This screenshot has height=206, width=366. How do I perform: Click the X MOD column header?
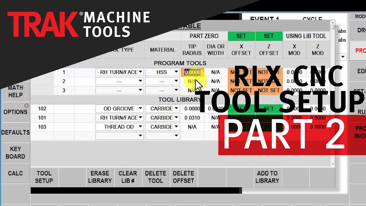pos(294,50)
